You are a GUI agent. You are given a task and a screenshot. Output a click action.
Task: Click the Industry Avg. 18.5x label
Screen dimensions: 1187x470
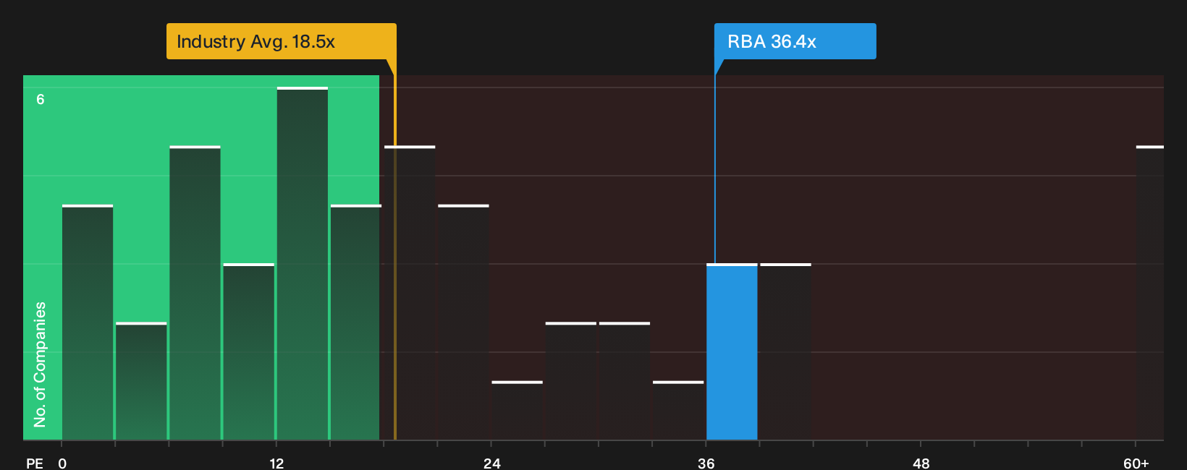(x=282, y=41)
